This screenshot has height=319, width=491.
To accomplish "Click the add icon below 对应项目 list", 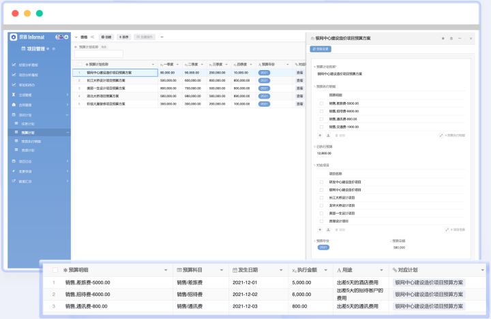I will (x=320, y=229).
